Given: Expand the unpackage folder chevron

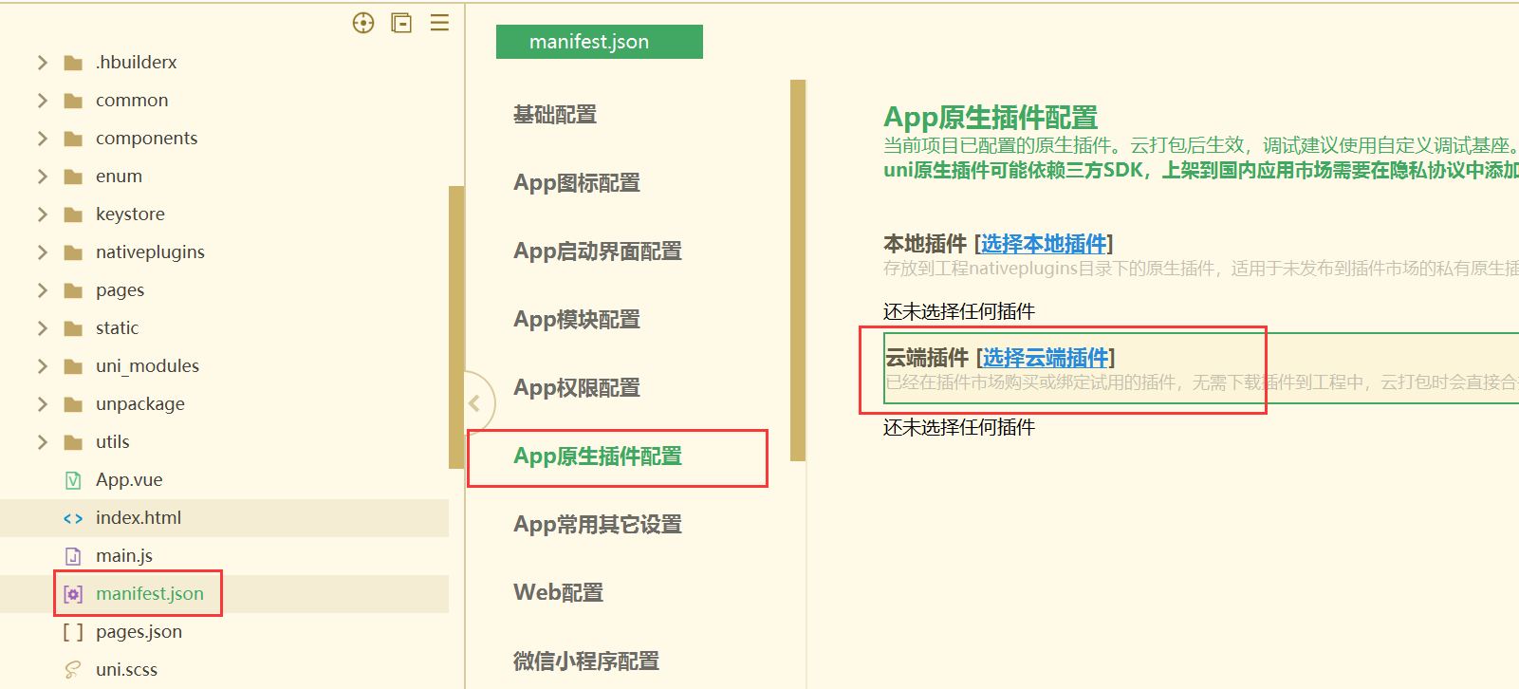Looking at the screenshot, I should (x=42, y=404).
